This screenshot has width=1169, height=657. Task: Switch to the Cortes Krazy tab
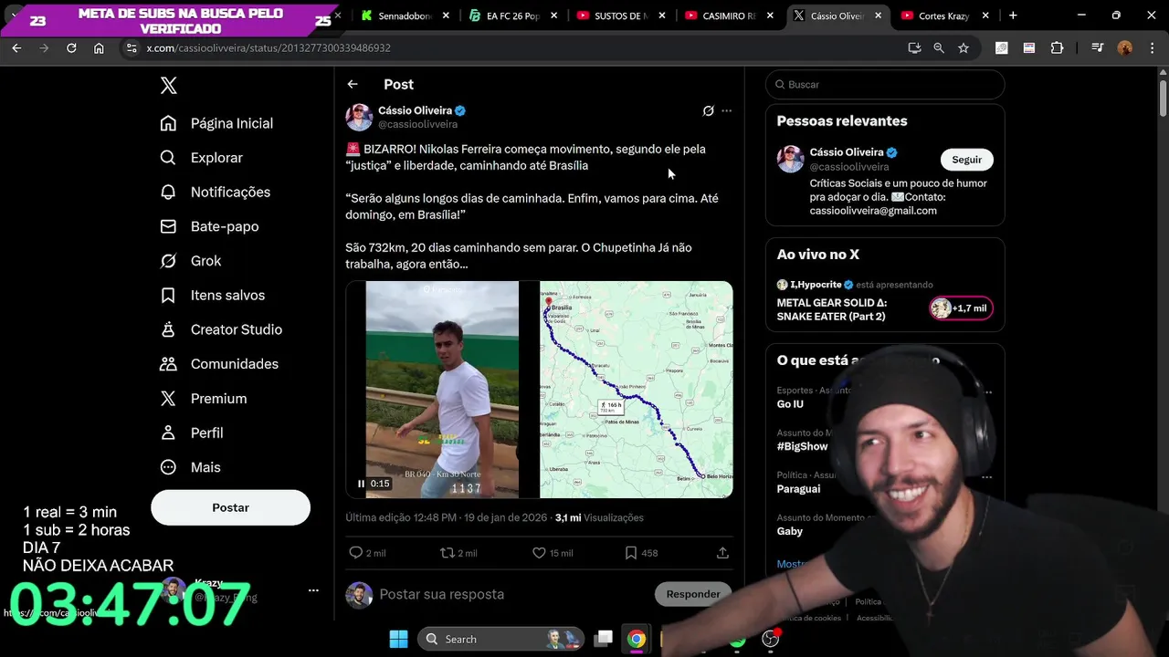[x=944, y=16]
